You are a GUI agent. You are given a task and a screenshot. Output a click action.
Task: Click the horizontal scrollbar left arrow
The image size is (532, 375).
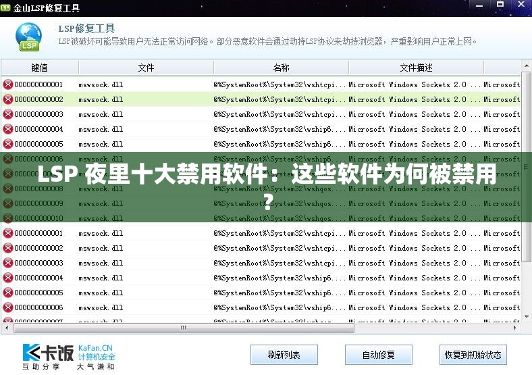point(7,328)
